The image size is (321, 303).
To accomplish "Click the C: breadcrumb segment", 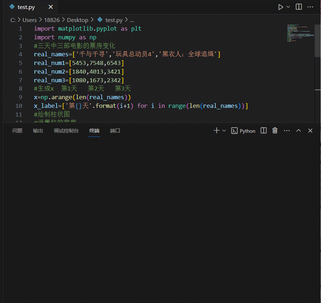I will (x=13, y=20).
